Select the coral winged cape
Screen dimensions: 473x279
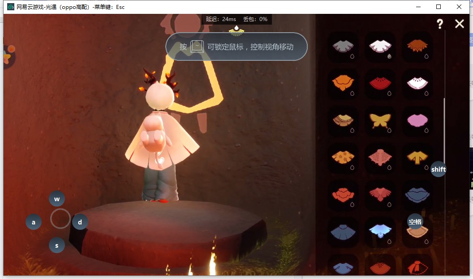point(380,194)
